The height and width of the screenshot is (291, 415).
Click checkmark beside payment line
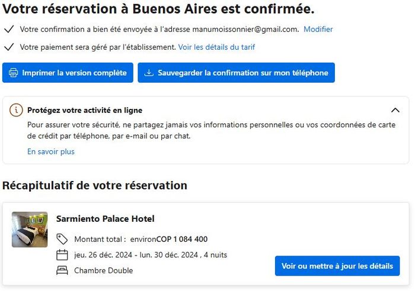(x=8, y=47)
